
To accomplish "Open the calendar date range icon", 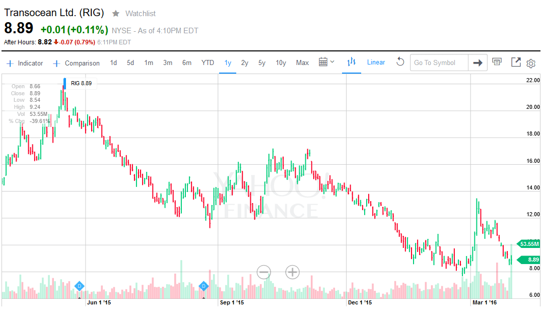I will (x=323, y=62).
